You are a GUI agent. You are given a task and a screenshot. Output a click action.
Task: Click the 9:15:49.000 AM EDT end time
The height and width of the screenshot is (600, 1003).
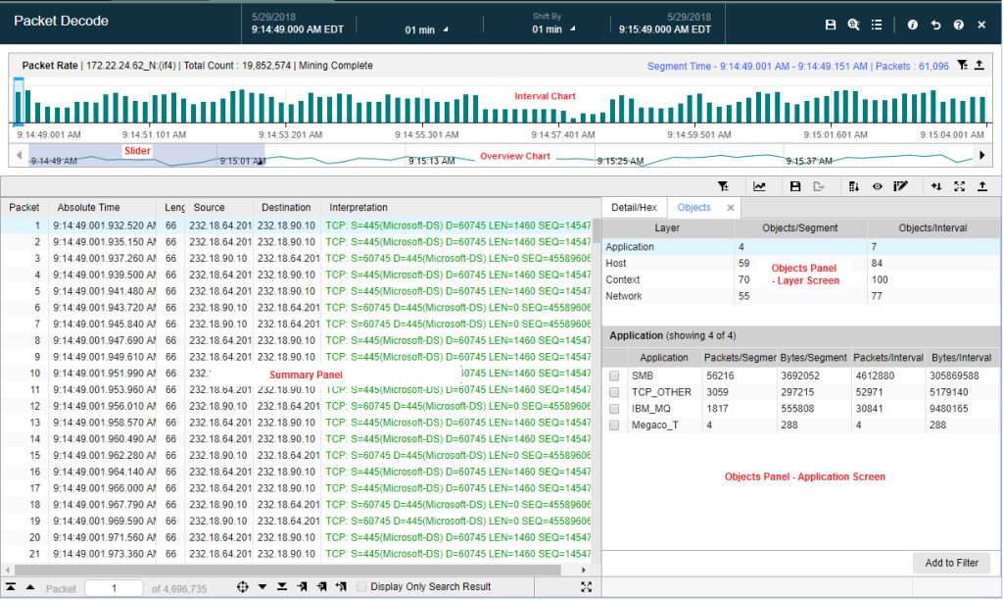[x=665, y=29]
